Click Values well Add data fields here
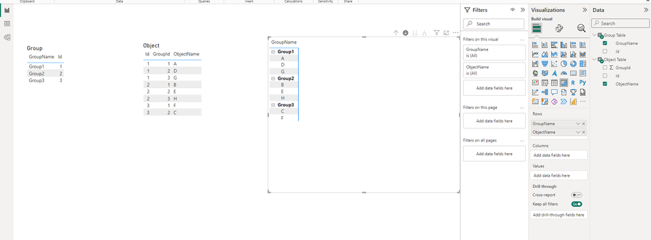Viewport: 651px width, 240px height. click(559, 175)
